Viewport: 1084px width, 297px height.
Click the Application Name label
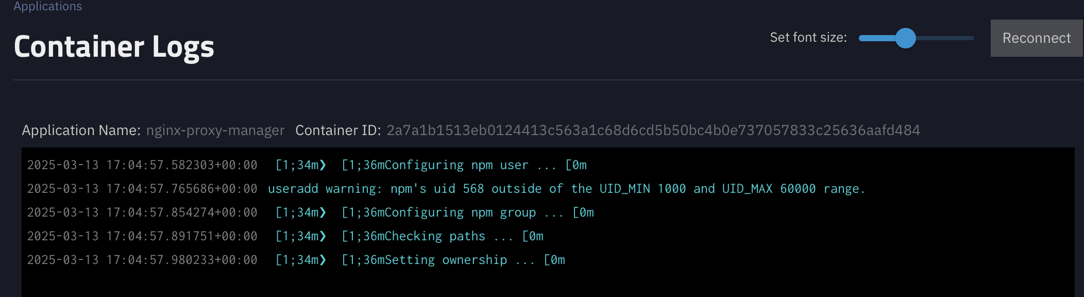coord(81,130)
